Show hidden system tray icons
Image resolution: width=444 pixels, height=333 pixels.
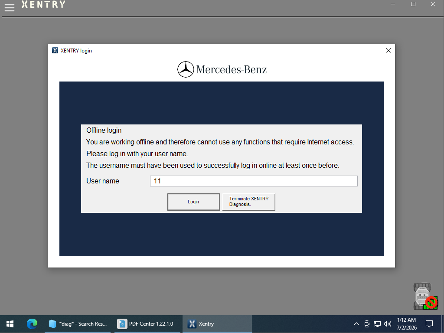356,323
